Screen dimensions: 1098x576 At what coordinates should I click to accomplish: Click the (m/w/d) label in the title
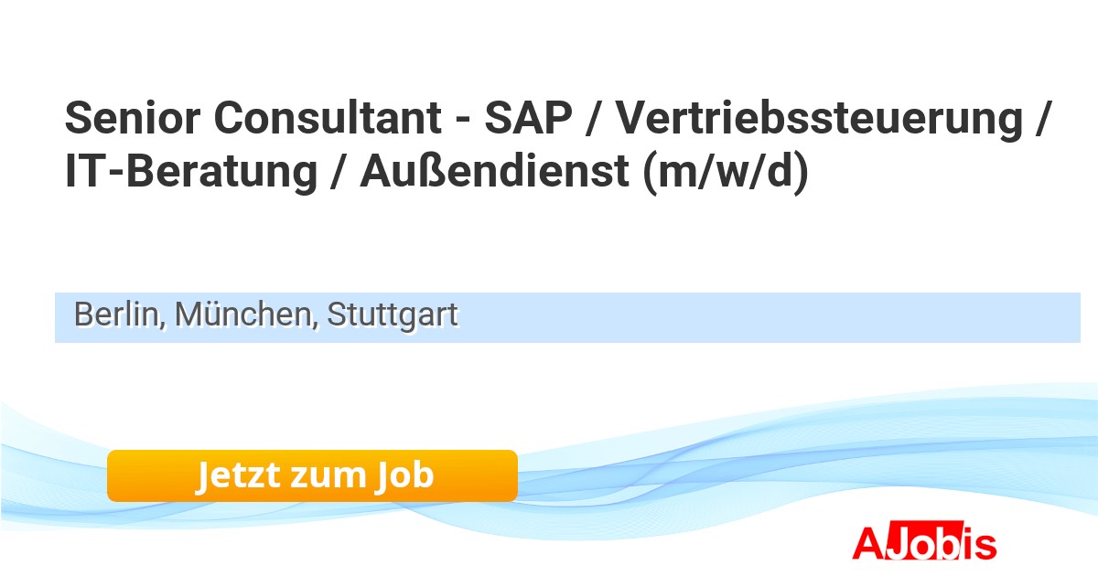[727, 172]
